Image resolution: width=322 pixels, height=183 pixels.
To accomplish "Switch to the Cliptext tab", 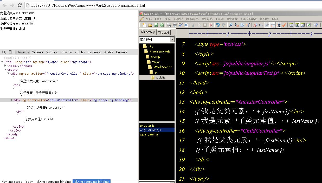I will 164,32.
